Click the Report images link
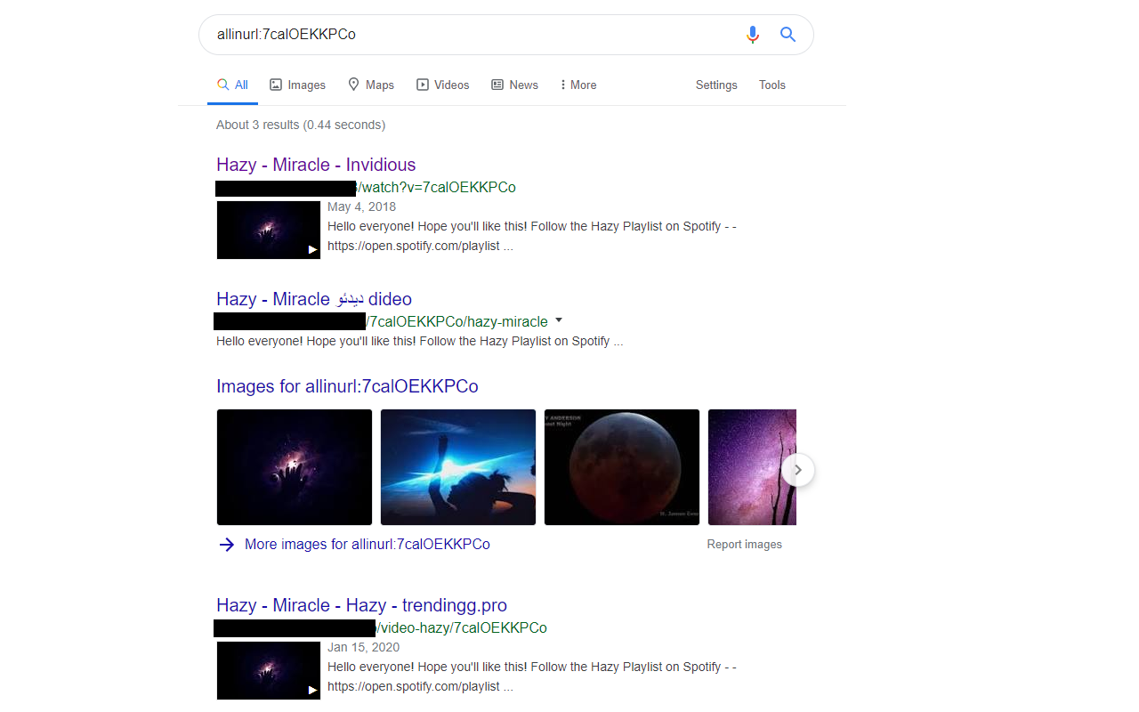Image resolution: width=1139 pixels, height=712 pixels. click(x=745, y=545)
